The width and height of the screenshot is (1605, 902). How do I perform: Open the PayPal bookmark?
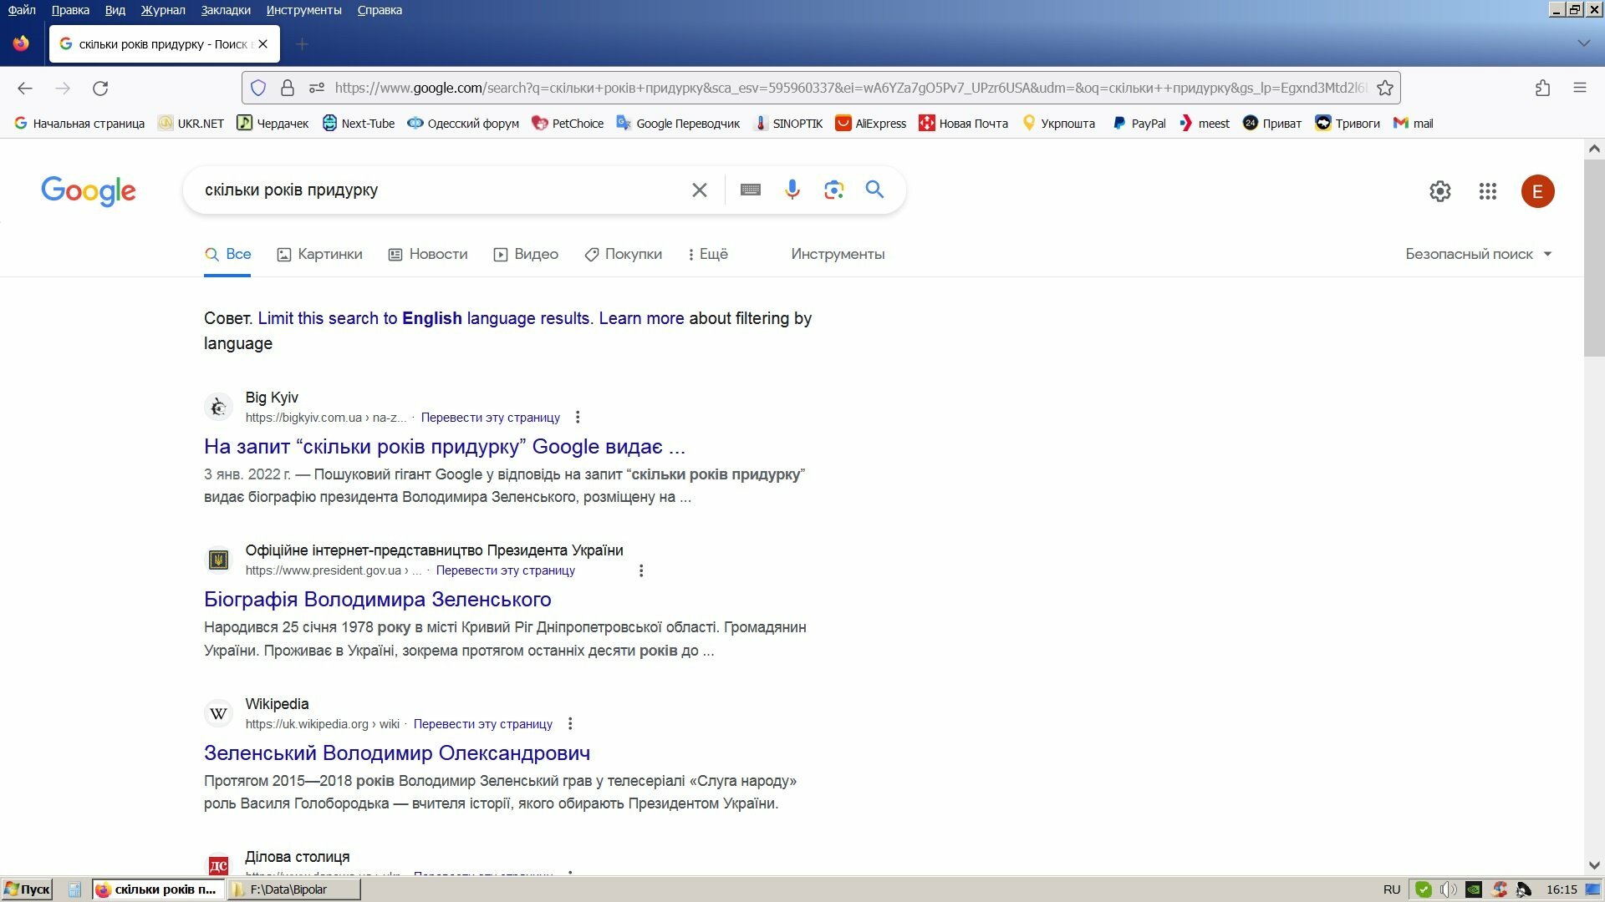pos(1139,123)
